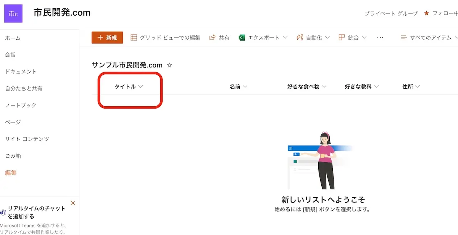
Task: Open the more options ellipsis
Action: (380, 38)
